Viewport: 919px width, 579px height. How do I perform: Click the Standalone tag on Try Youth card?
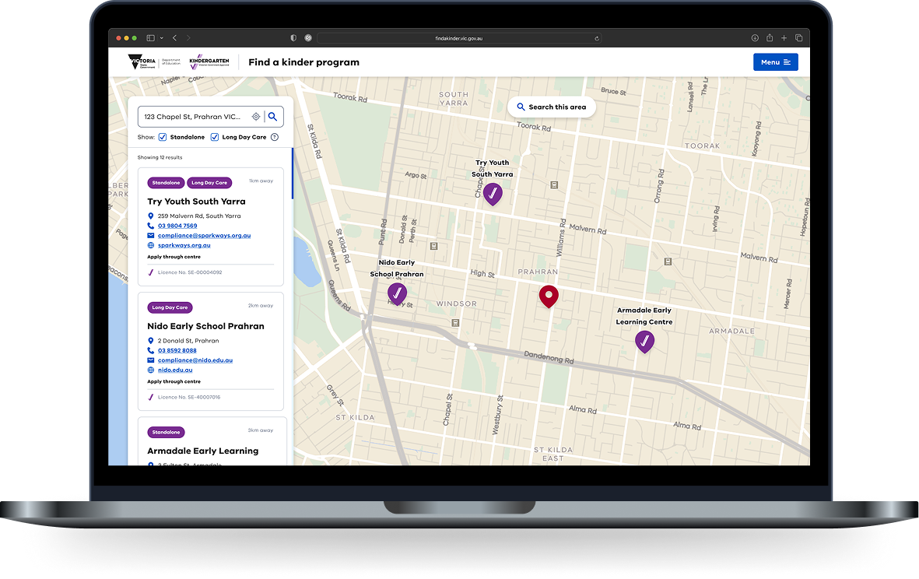pyautogui.click(x=166, y=183)
